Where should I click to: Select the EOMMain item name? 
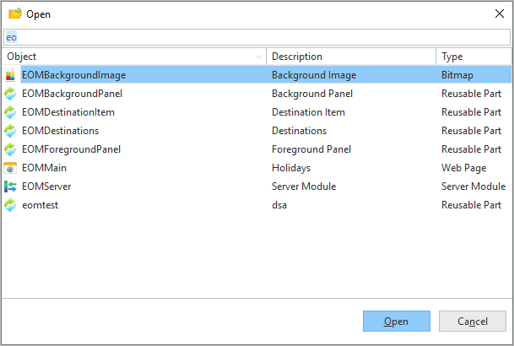[x=46, y=168]
